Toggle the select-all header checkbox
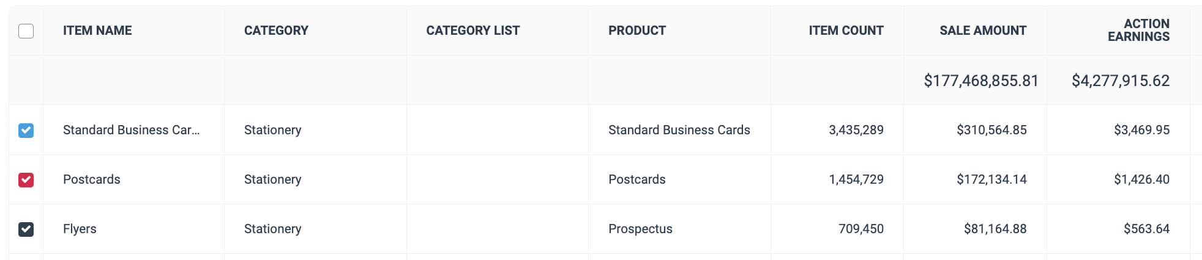 pyautogui.click(x=26, y=31)
